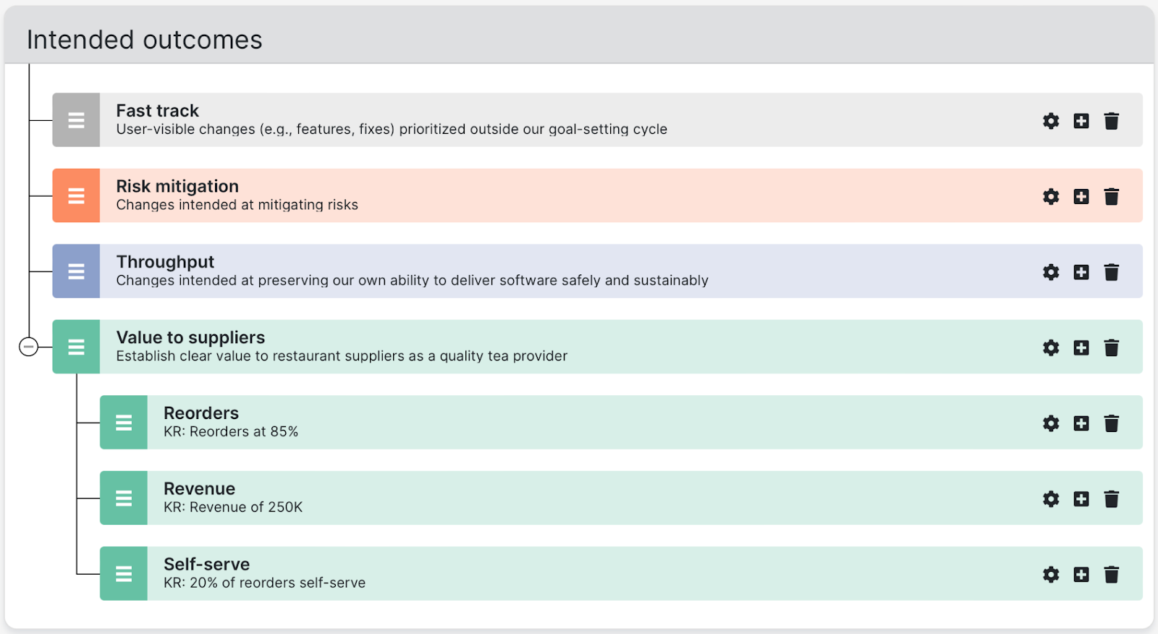Select the Value to suppliers title
The image size is (1158, 634).
(x=190, y=338)
